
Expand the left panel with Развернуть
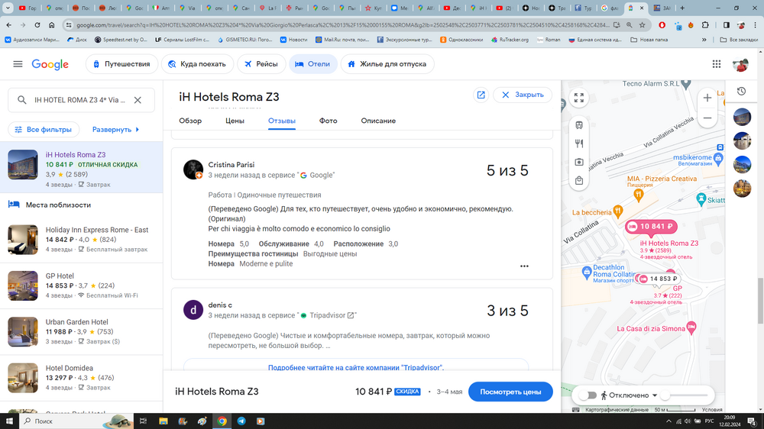(x=116, y=130)
